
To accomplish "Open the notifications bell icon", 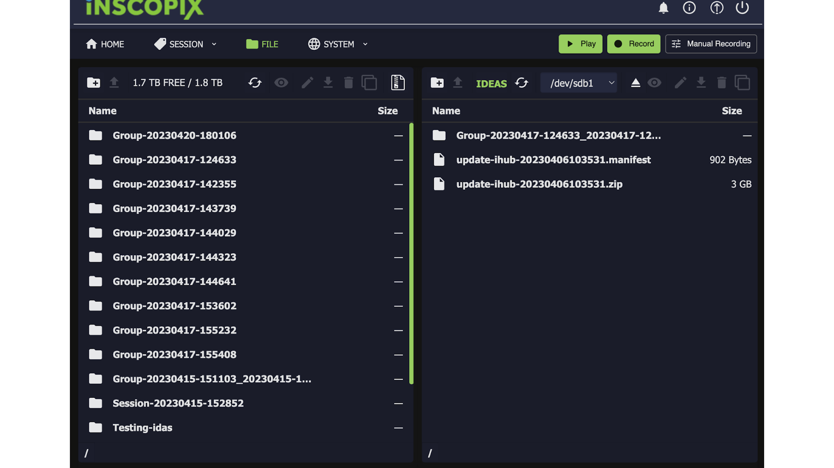I will (663, 8).
